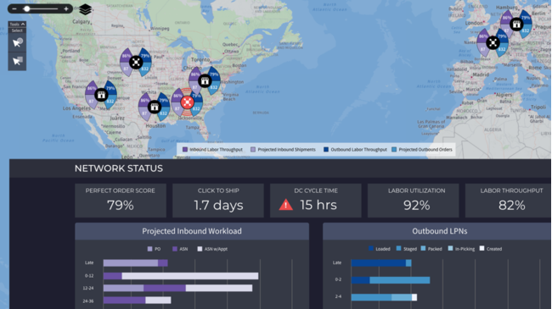
Task: Open the warehouse marker near Los Angeles
Action: tap(101, 95)
